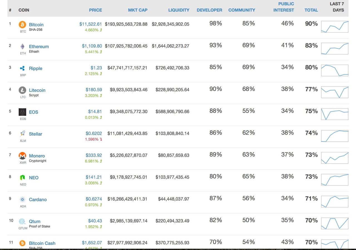Click the Cardano logo icon
The height and width of the screenshot is (250, 356).
(x=23, y=199)
